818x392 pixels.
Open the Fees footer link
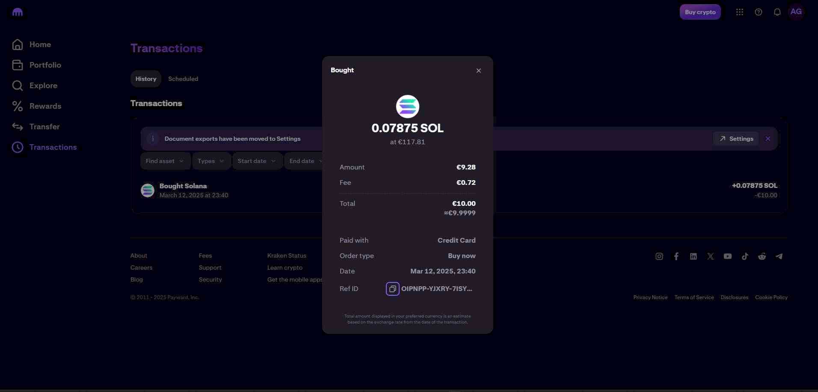coord(205,255)
